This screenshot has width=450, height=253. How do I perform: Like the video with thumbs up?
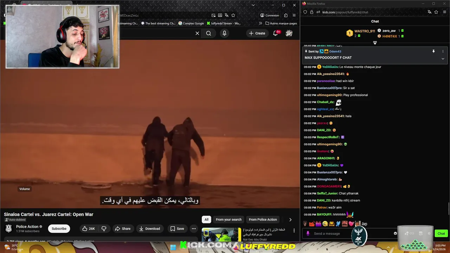tap(88, 229)
